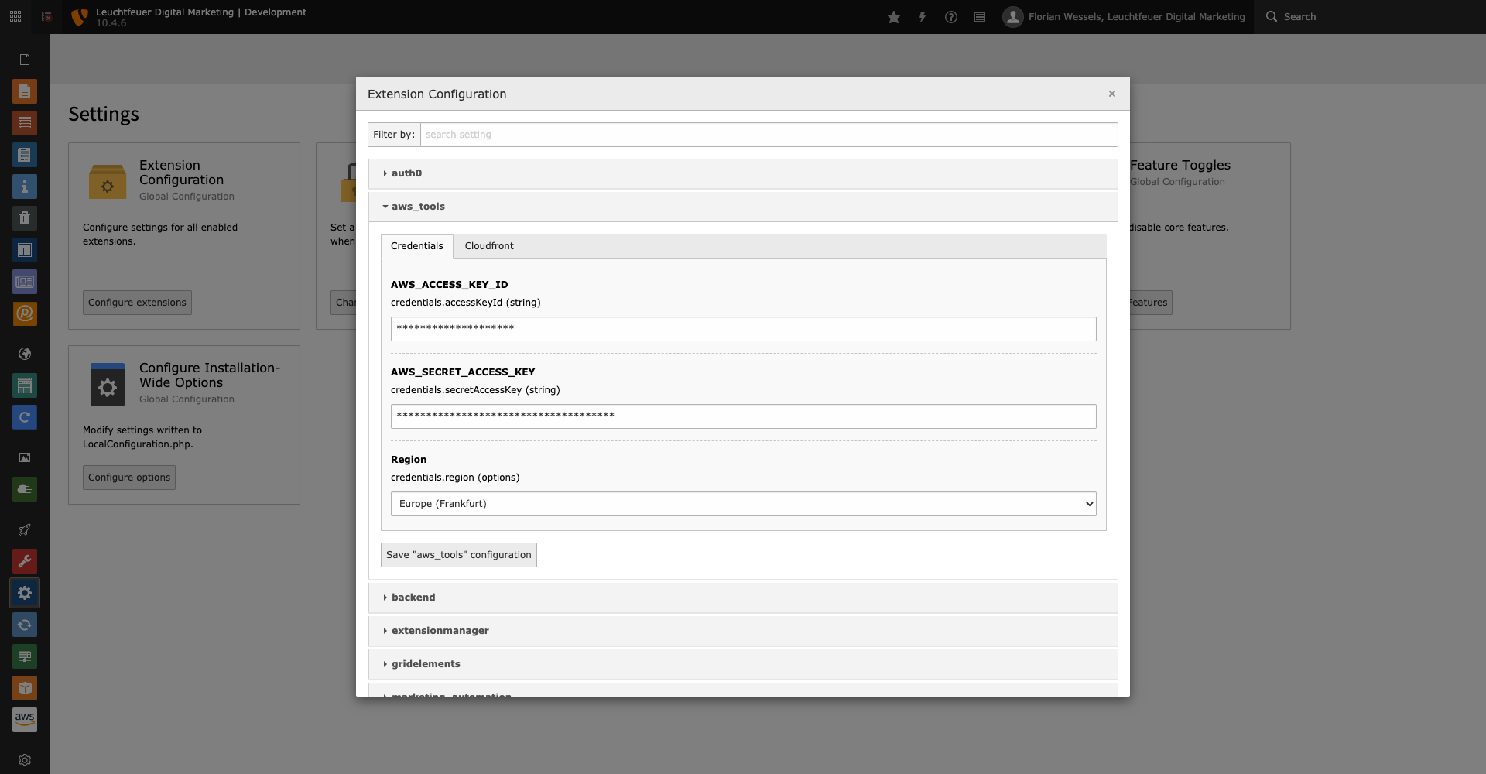1486x774 pixels.
Task: Open the help question mark menu
Action: point(951,16)
